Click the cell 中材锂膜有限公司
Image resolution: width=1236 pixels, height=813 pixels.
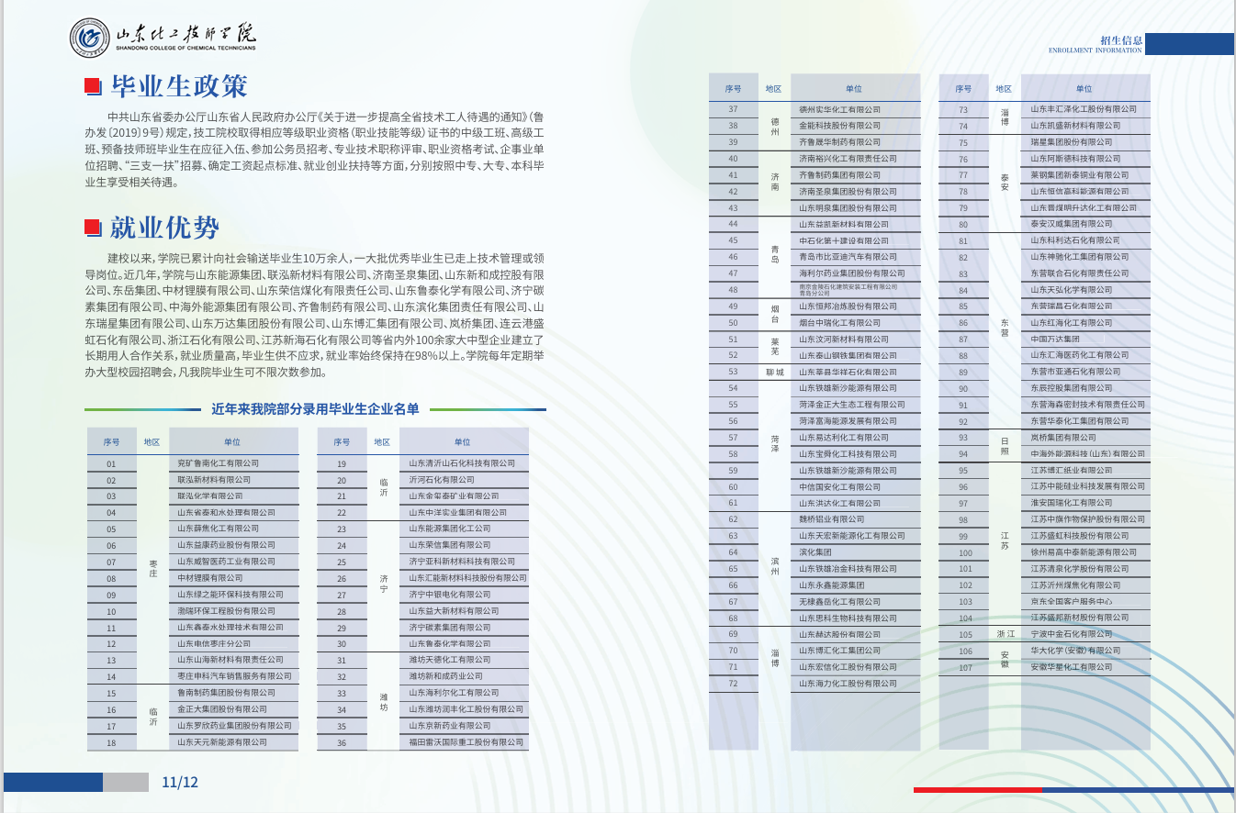pos(210,578)
